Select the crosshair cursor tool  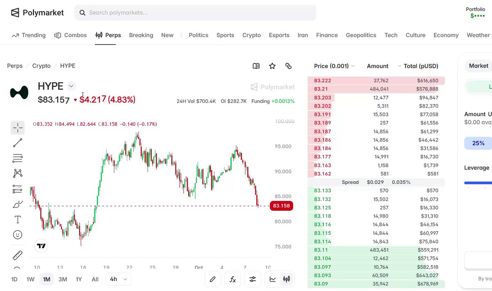18,128
